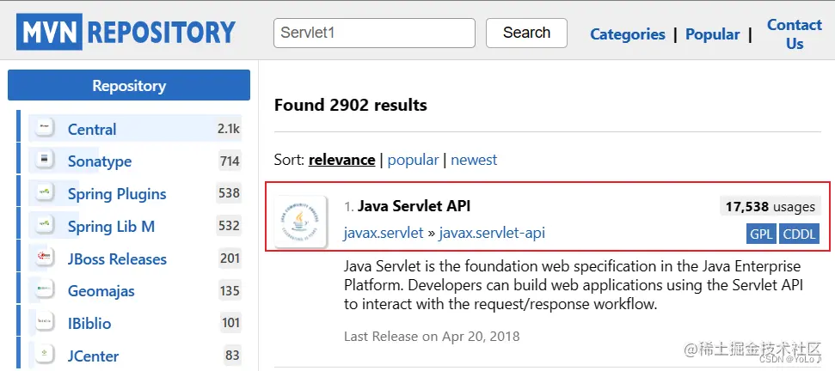Viewport: 835px width, 371px height.
Task: Sort results by popular
Action: 414,160
